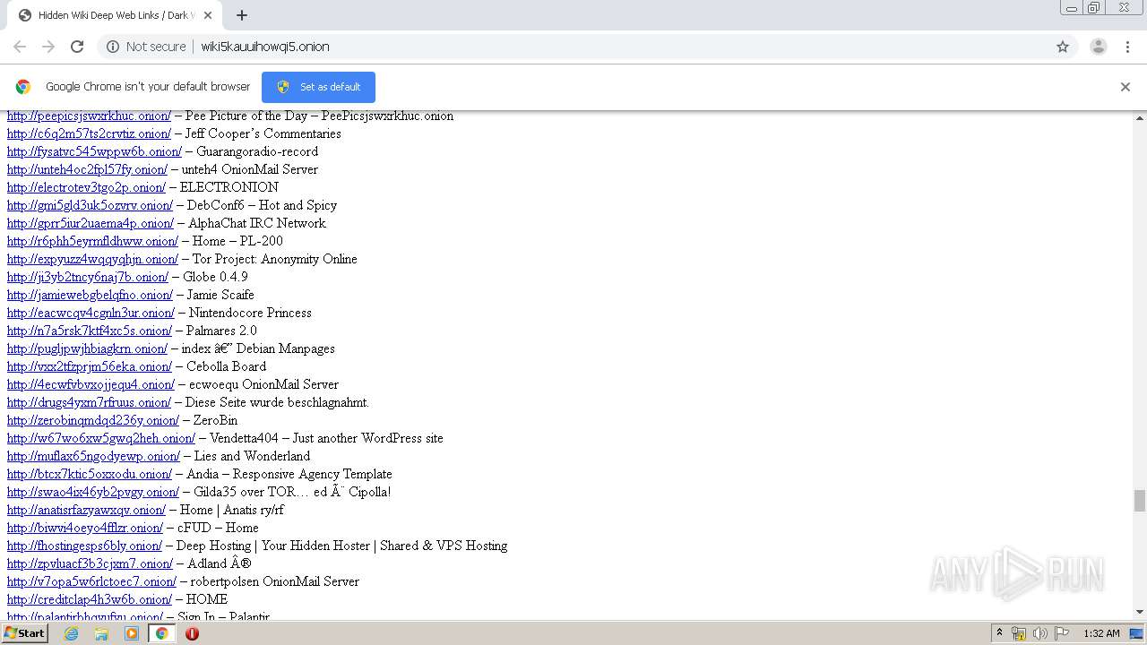Screen dimensions: 1147x645
Task: Open drugs4yxm7rfruus.onion link
Action: point(89,402)
